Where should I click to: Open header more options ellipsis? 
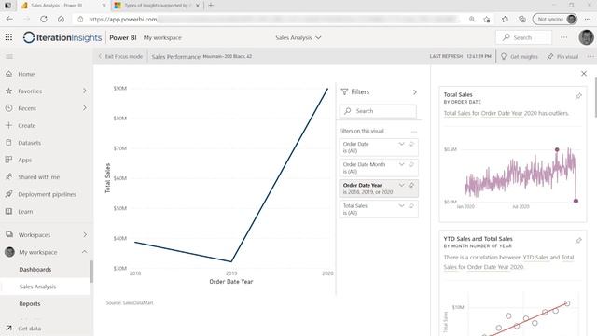[563, 37]
